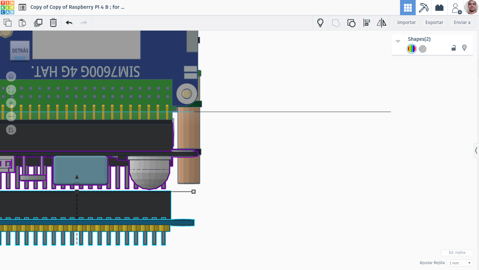
Task: Open the designs list icon
Action: point(22,7)
